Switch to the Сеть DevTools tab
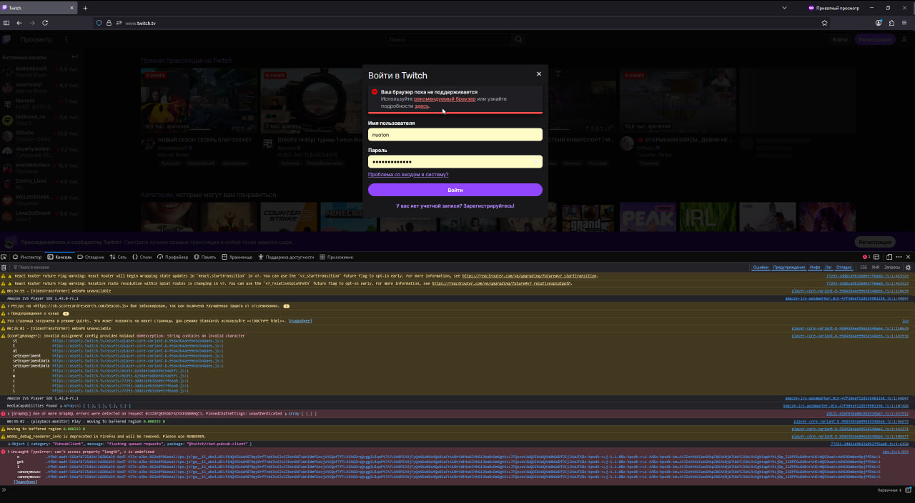 (118, 257)
